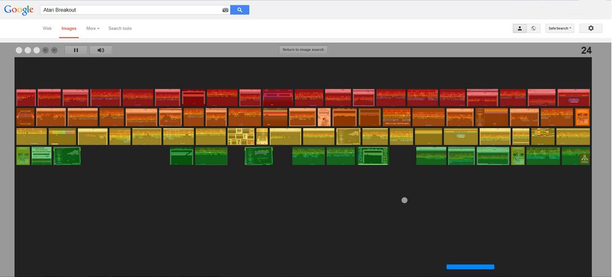Click the blue magnifier search button
The height and width of the screenshot is (277, 612).
pos(240,10)
